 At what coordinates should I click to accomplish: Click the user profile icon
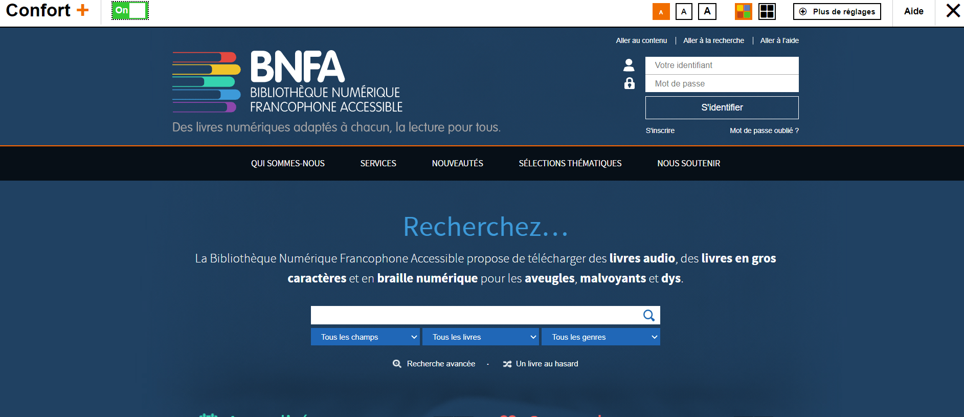pos(629,65)
